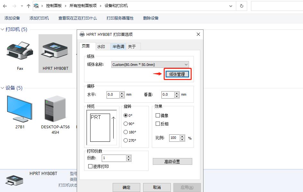Click the 所有控制面板项 breadcrumb
The width and height of the screenshot is (303, 192).
pyautogui.click(x=83, y=6)
